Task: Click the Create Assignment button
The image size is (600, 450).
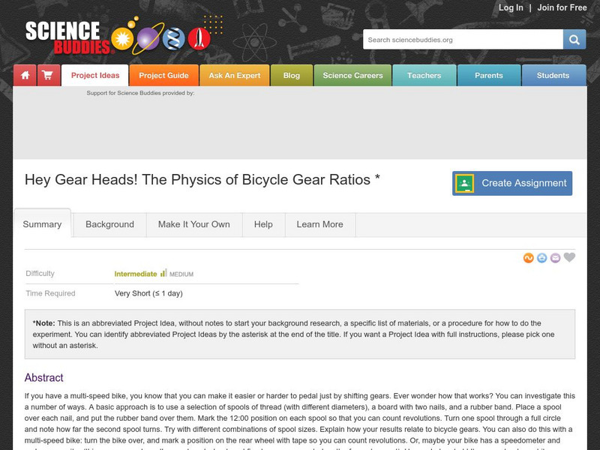Action: coord(512,183)
